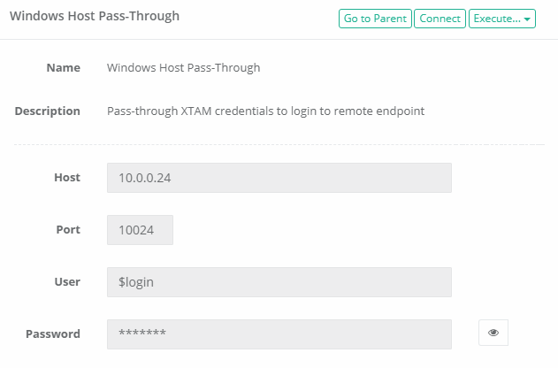The image size is (558, 368).
Task: Click the Connect button
Action: tap(440, 19)
